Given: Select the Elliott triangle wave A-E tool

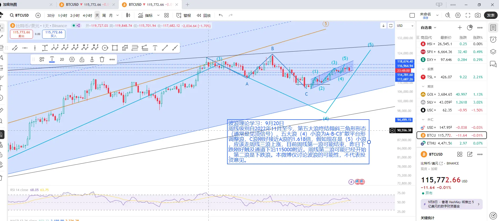Looking at the screenshot, I should pyautogui.click(x=75, y=48).
